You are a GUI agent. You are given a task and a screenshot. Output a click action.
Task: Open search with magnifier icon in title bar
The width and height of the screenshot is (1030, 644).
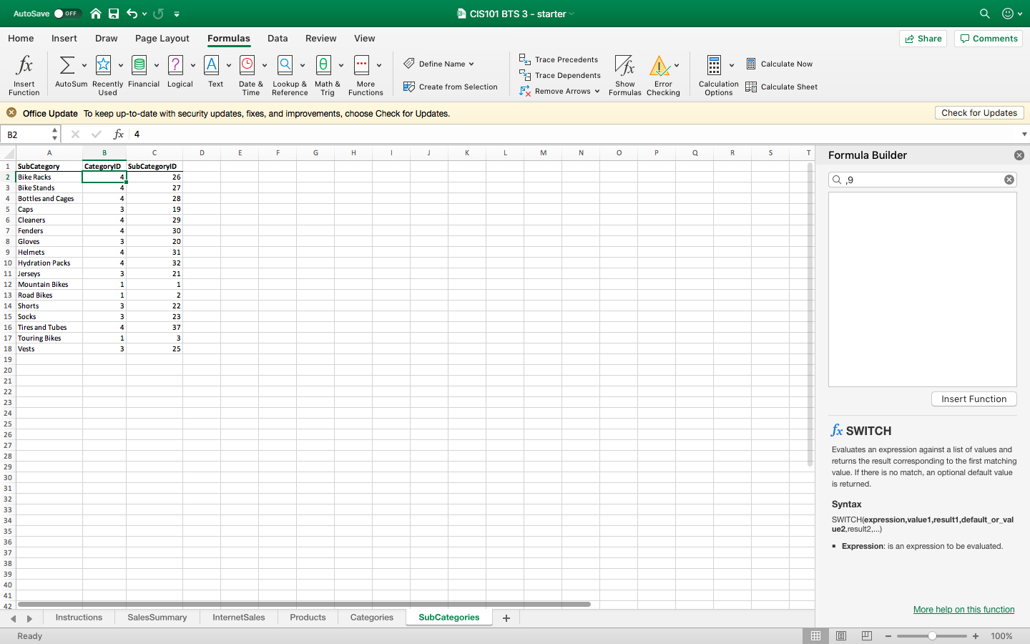(985, 14)
